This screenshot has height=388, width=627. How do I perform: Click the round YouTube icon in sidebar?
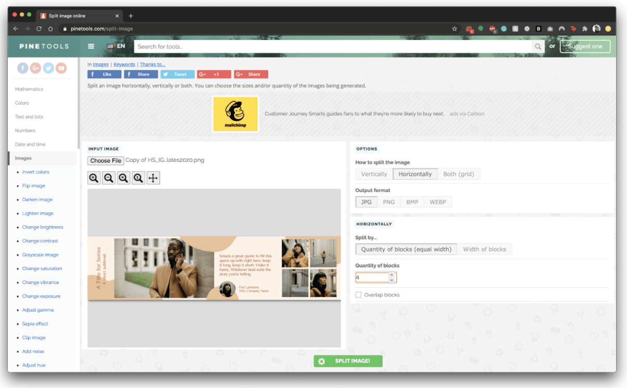(62, 68)
